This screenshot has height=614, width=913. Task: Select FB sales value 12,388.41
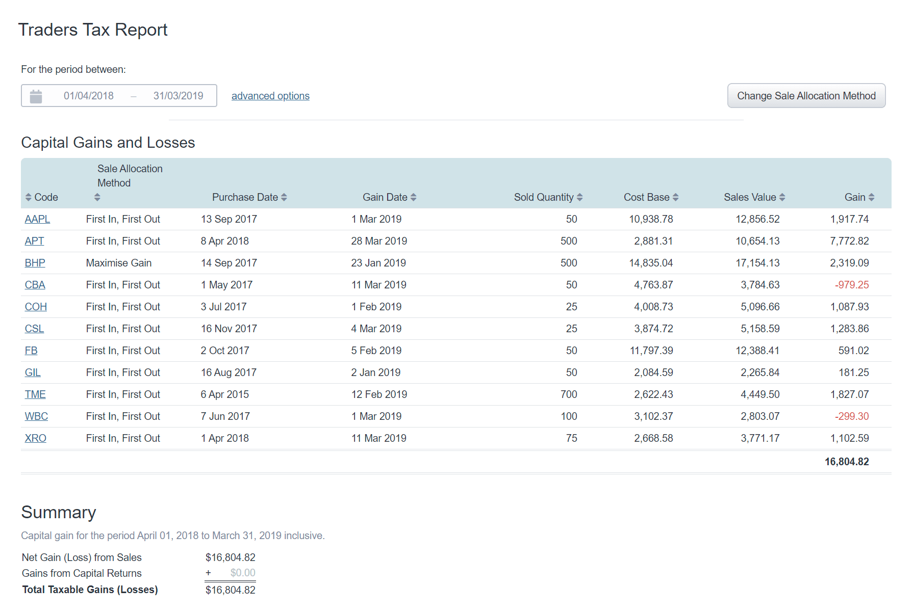point(757,351)
